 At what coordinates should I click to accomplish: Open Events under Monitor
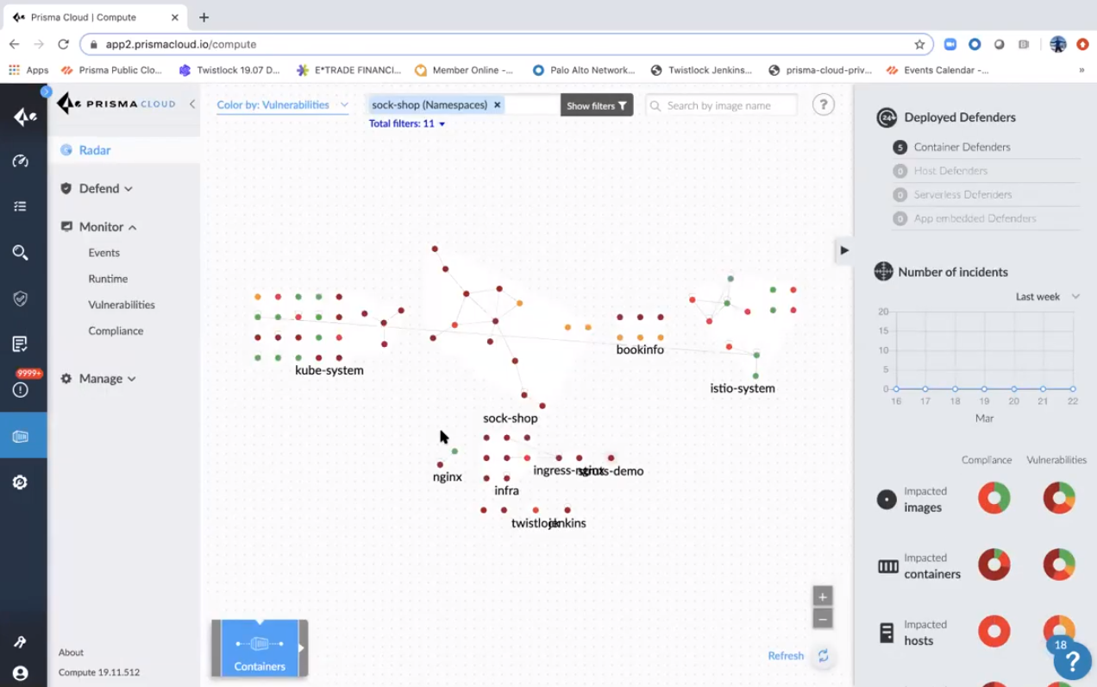[x=103, y=253]
